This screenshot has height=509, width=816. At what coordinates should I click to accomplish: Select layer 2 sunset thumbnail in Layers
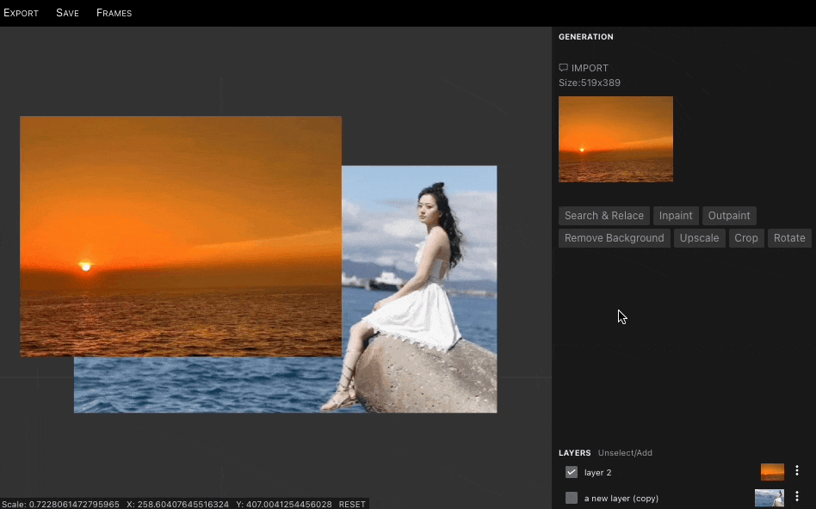(x=772, y=472)
